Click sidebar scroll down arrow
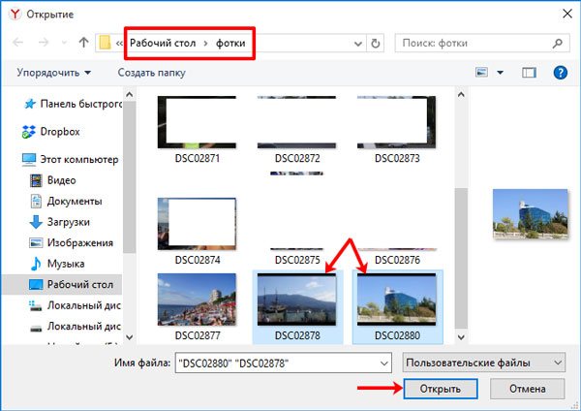The image size is (581, 411). [130, 337]
